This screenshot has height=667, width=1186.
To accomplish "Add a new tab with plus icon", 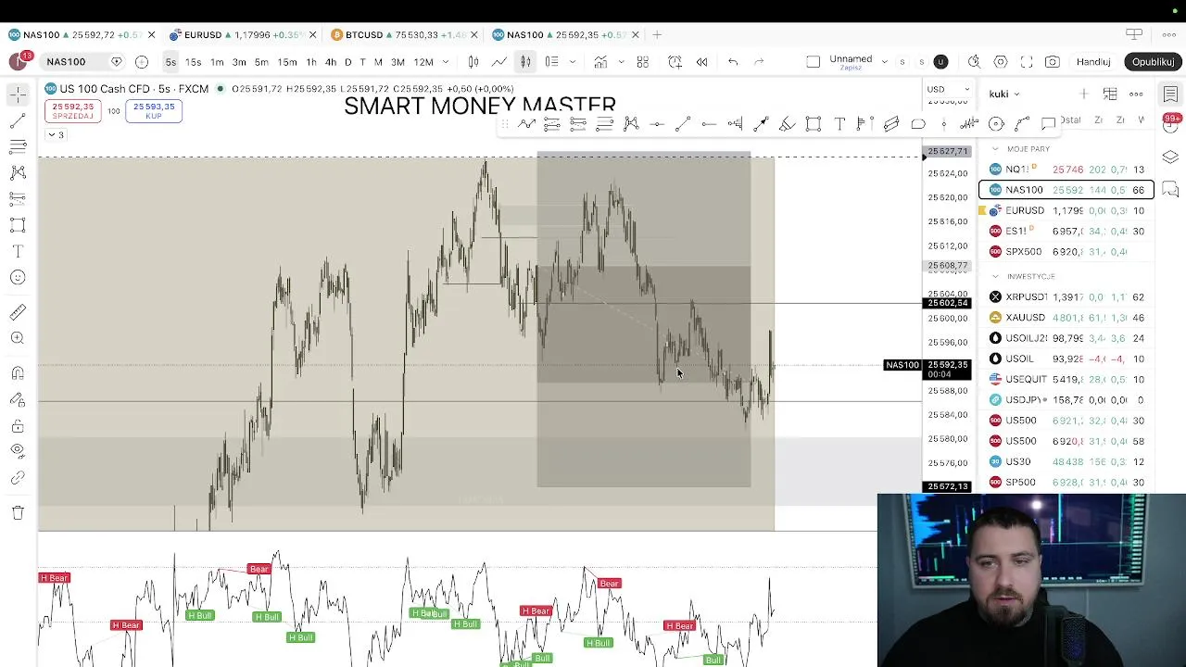I will click(657, 35).
